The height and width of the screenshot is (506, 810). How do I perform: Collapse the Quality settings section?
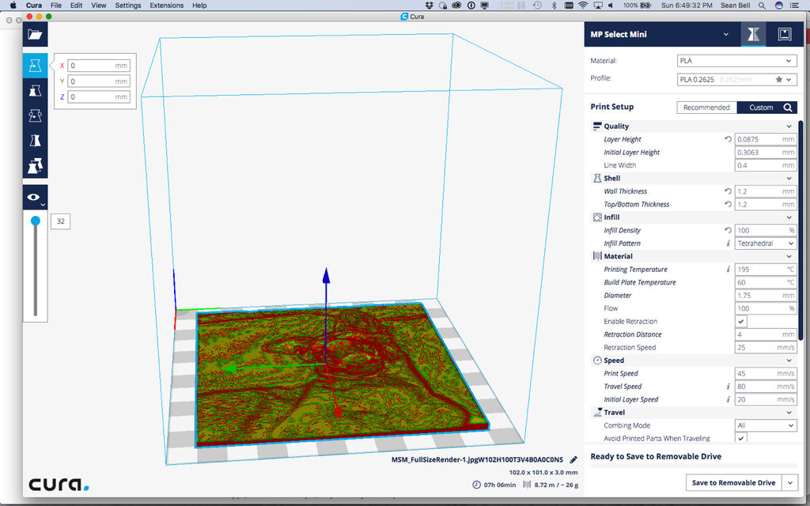(693, 126)
